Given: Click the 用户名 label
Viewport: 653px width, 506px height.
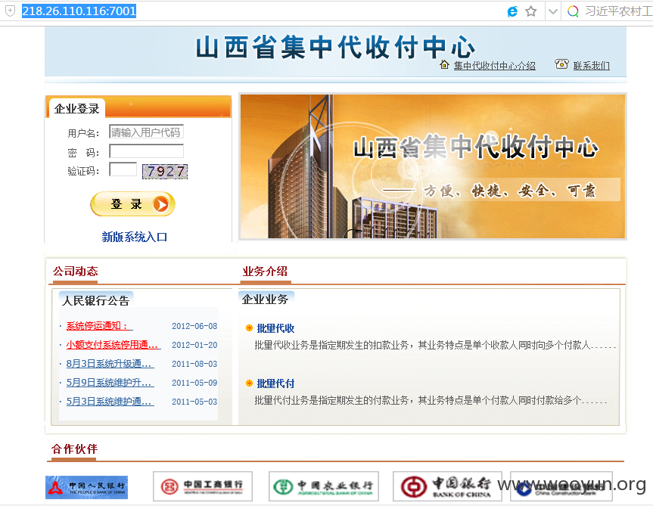Looking at the screenshot, I should [x=83, y=133].
